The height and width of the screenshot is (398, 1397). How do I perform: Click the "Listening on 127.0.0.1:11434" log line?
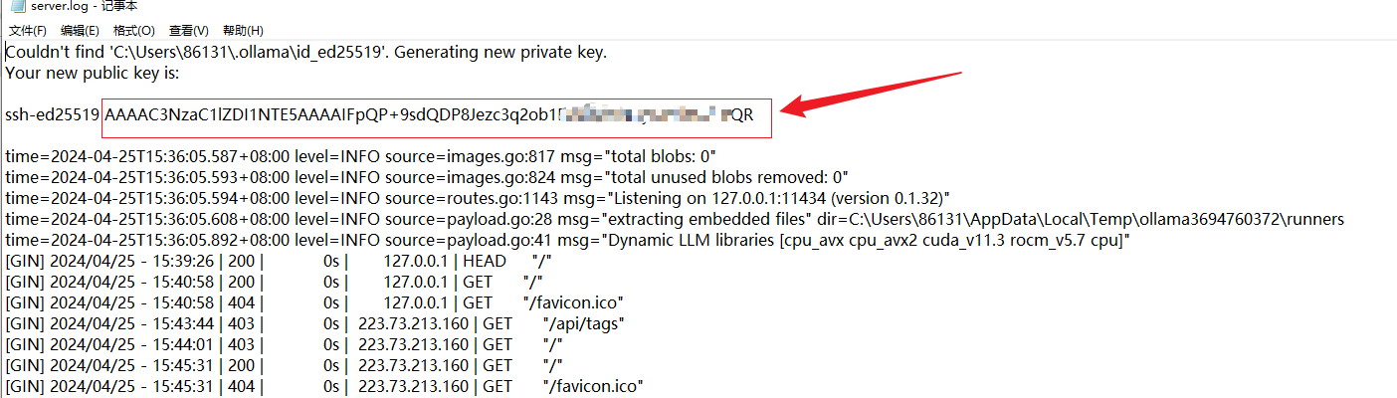click(477, 199)
